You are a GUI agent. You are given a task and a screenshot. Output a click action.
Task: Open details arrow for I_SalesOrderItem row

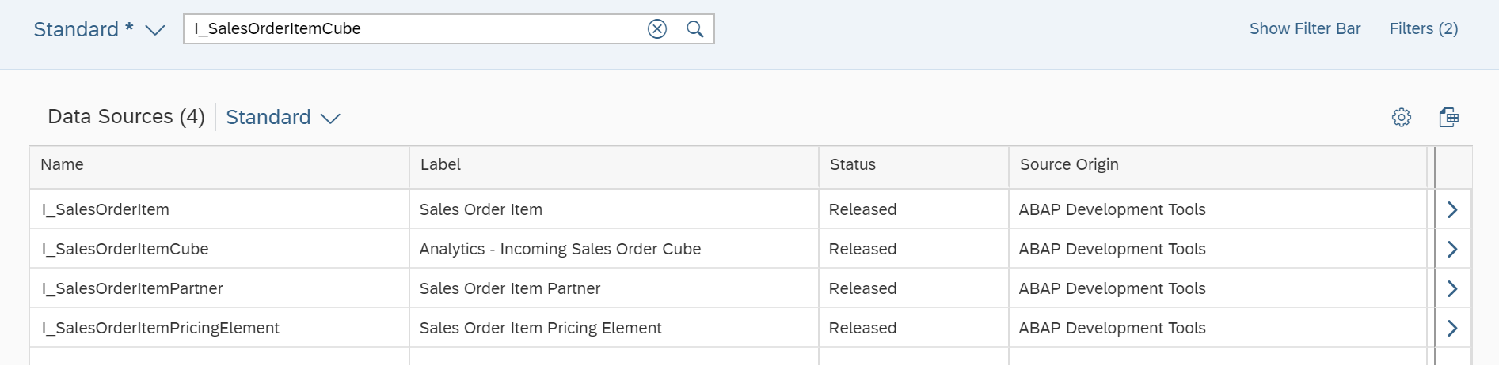(1452, 209)
